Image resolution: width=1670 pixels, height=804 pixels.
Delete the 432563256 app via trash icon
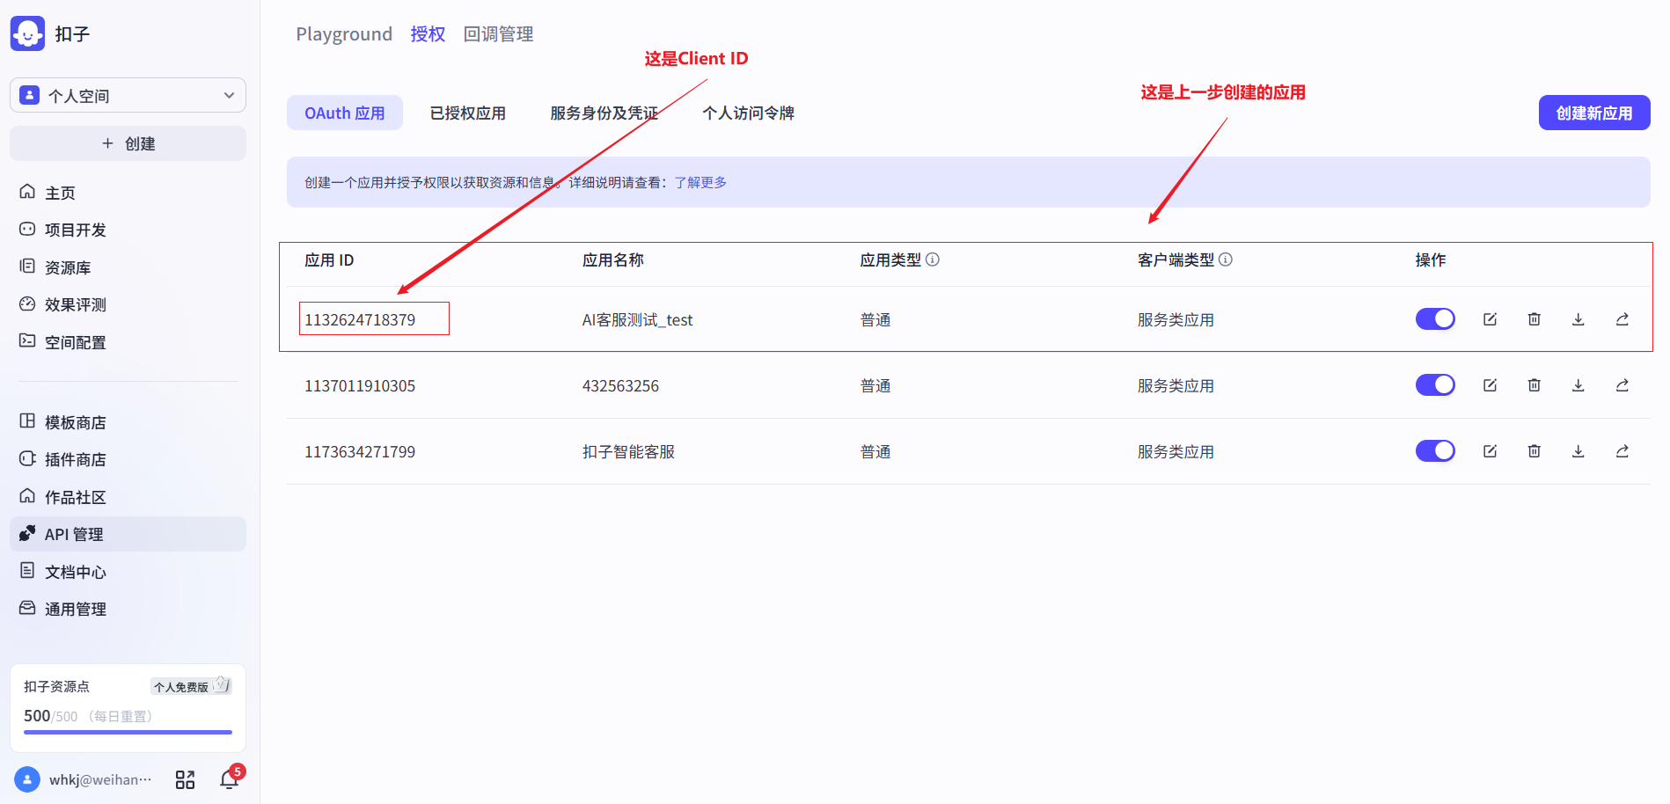click(1534, 385)
